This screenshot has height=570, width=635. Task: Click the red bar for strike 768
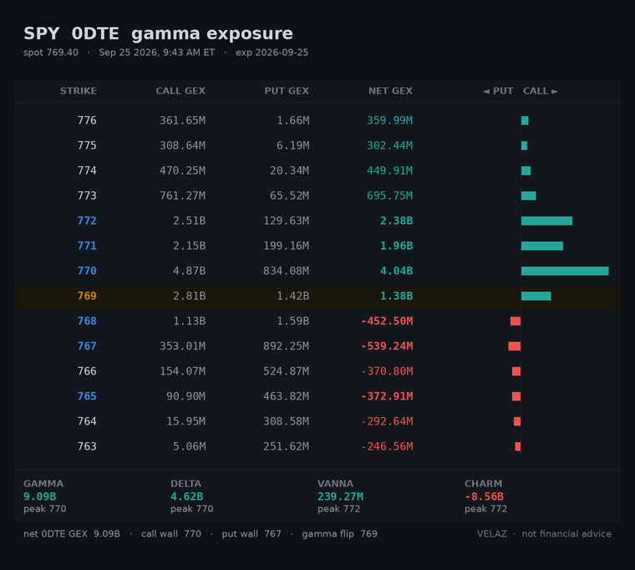516,321
